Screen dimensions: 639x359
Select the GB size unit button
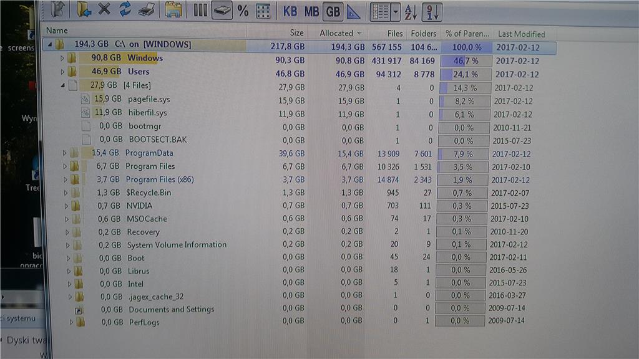(333, 12)
